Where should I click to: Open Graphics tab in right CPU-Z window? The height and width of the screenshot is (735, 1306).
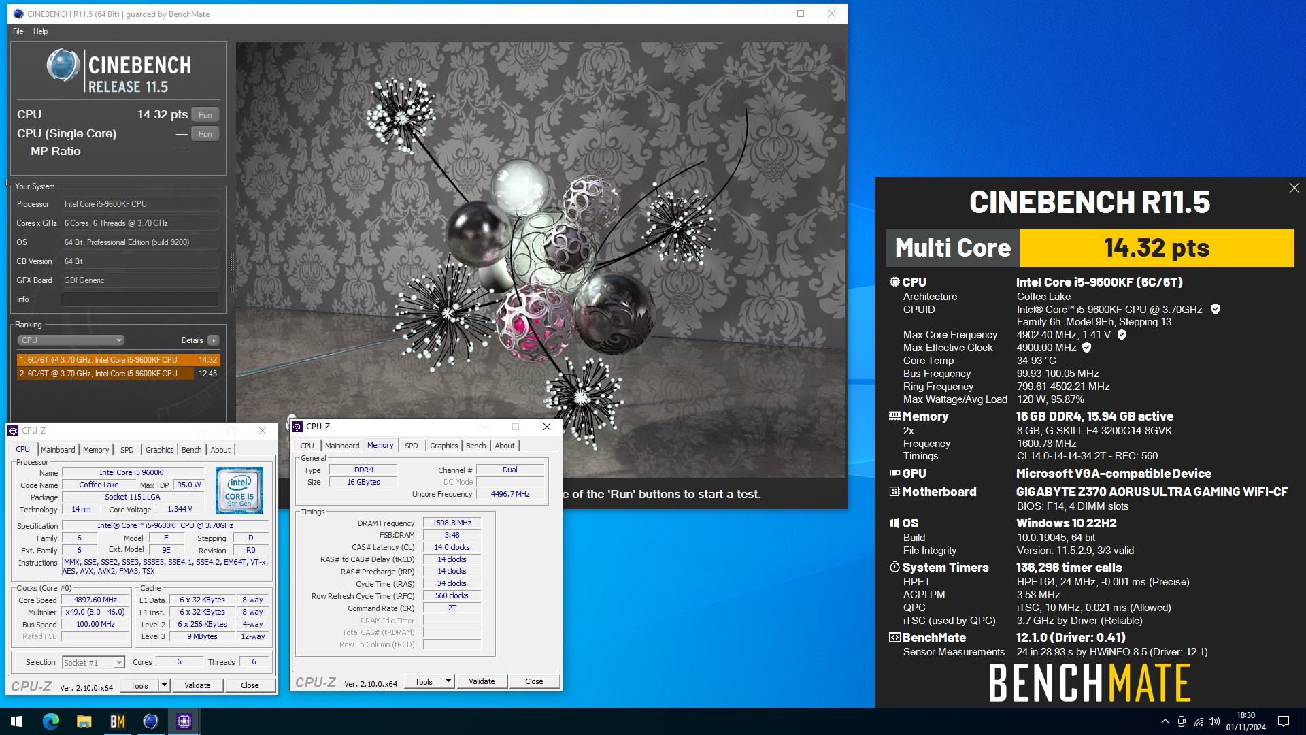[x=444, y=446]
